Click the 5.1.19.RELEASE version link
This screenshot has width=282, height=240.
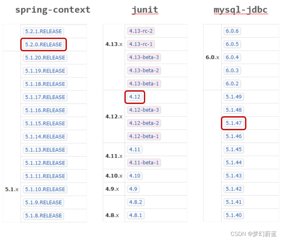45,71
